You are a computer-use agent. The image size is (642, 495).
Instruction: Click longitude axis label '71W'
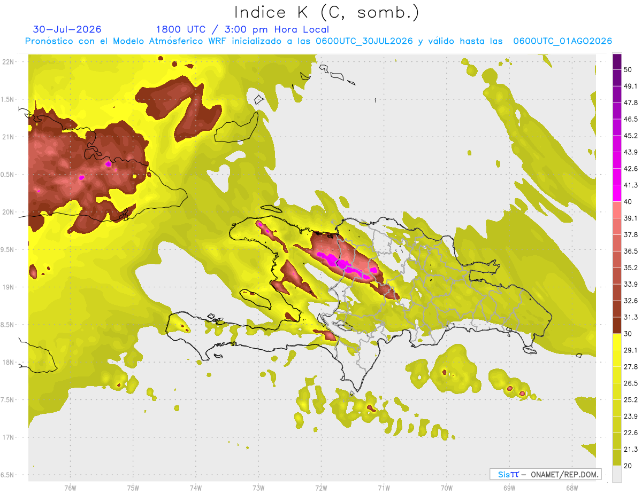point(384,489)
